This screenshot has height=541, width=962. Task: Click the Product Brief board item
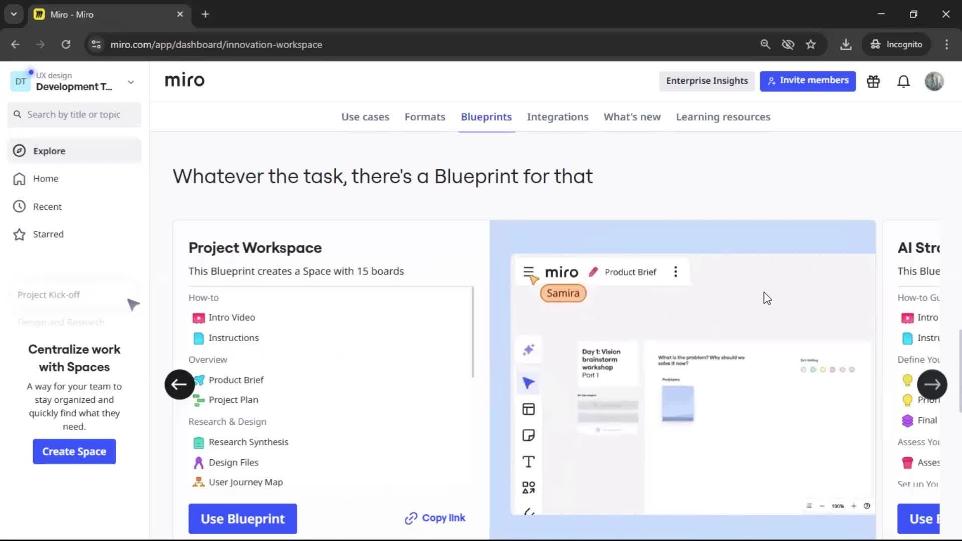click(236, 380)
